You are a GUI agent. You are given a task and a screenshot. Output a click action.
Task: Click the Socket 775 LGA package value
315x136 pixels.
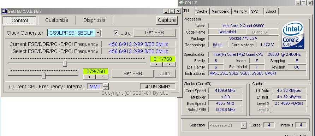(243, 38)
